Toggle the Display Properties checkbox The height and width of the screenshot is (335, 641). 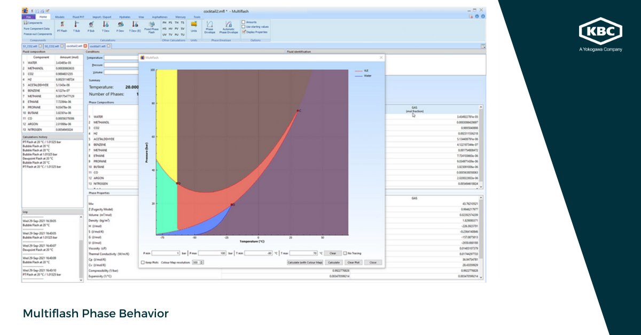[x=244, y=32]
